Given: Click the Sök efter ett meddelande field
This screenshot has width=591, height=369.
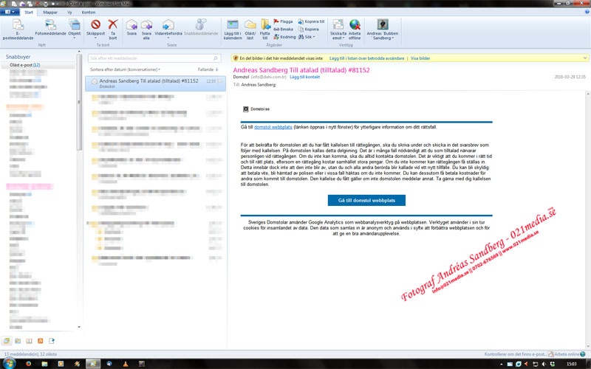Looking at the screenshot, I should [151, 57].
